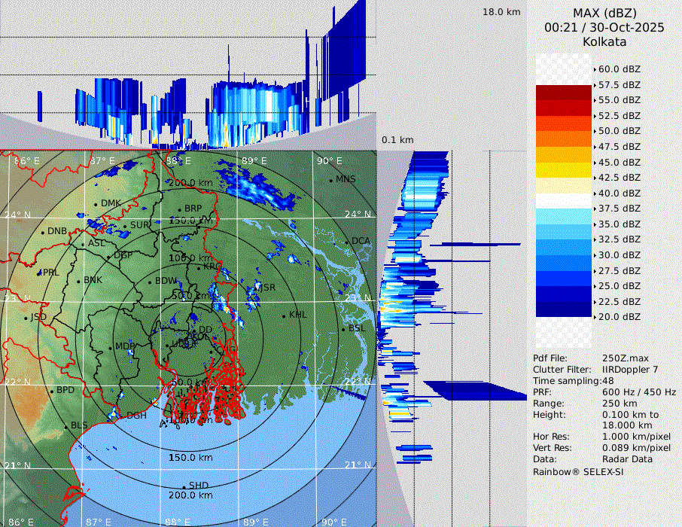Click the MAX (dBZ) title text
Viewport: 682px width, 527px height.
pos(604,13)
